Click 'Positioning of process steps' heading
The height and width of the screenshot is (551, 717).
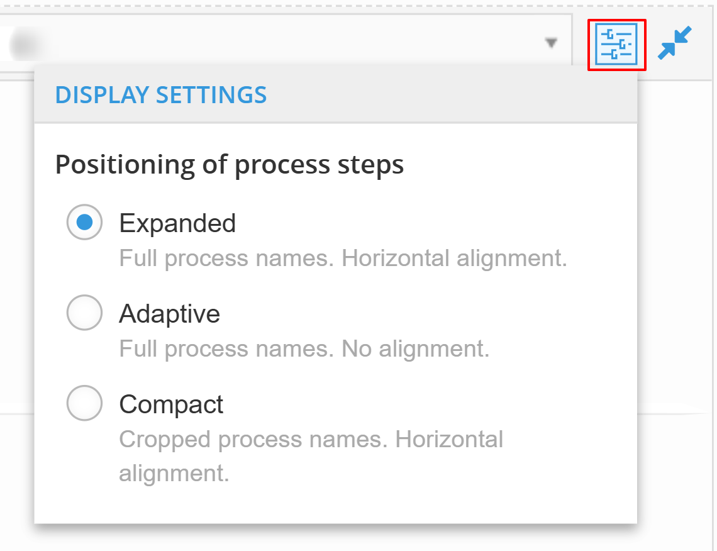230,165
